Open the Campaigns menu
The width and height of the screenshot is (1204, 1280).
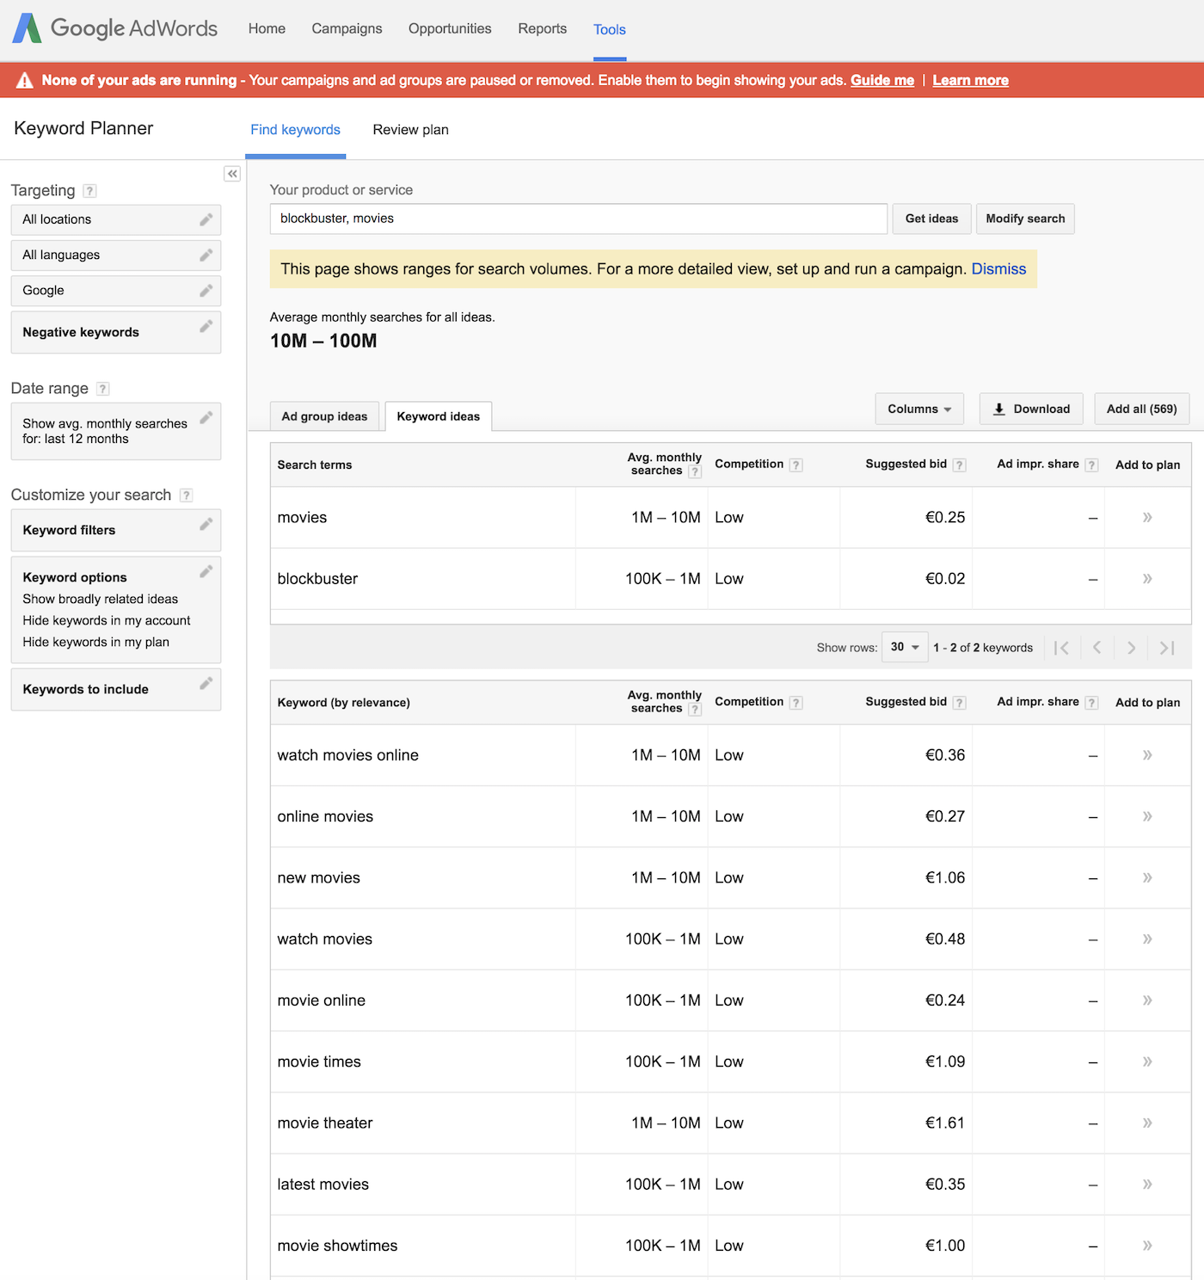(x=347, y=28)
